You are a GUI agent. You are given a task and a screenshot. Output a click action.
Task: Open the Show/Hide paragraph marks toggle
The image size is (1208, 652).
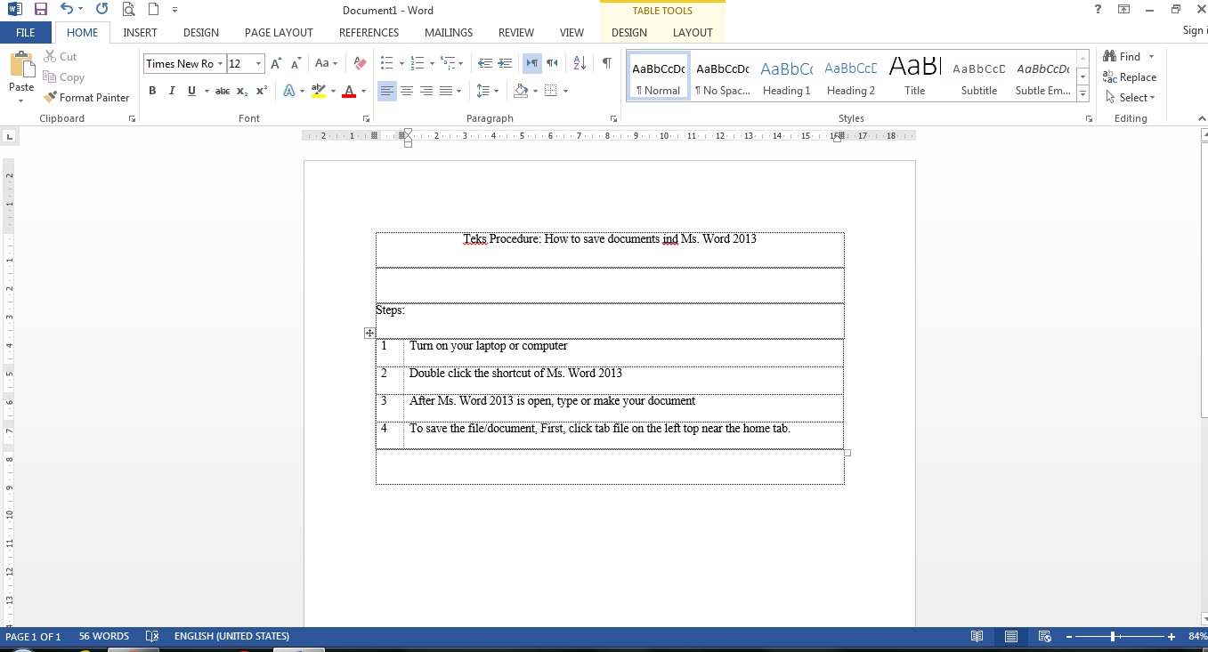coord(606,63)
